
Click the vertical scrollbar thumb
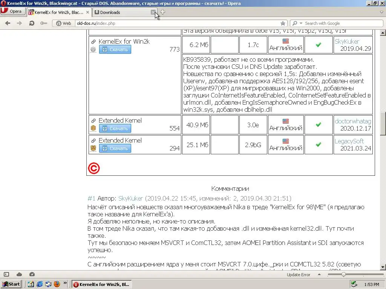click(383, 123)
